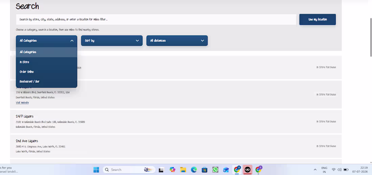Show hidden system tray icons

tap(315, 170)
